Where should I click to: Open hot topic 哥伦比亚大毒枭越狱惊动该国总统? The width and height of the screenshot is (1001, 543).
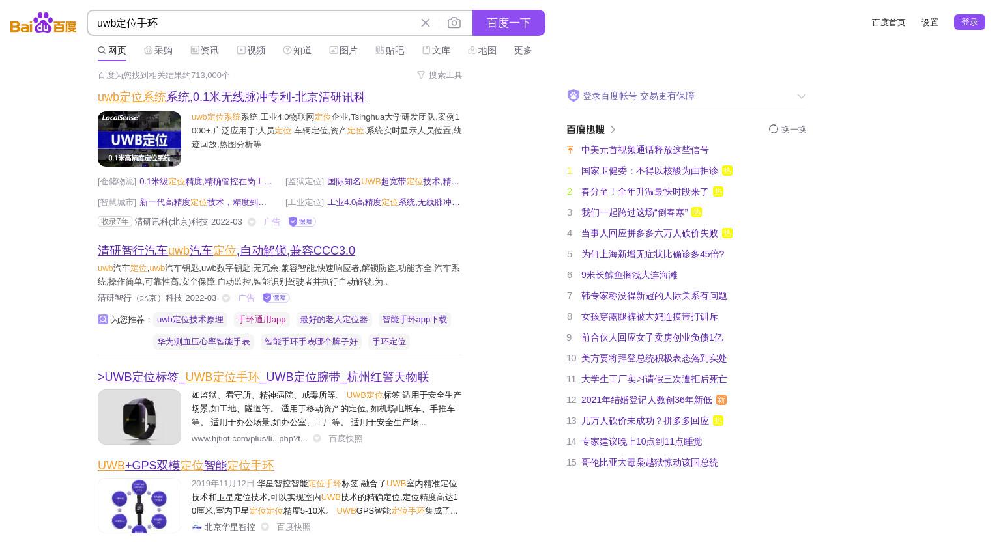pyautogui.click(x=649, y=462)
